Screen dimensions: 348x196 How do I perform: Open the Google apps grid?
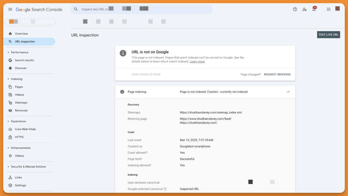(x=329, y=9)
